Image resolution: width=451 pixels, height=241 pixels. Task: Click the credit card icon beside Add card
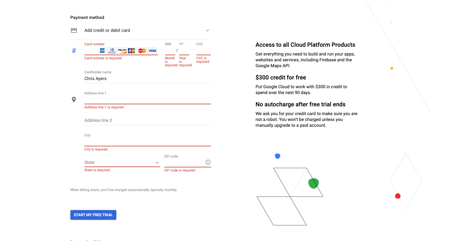74,30
